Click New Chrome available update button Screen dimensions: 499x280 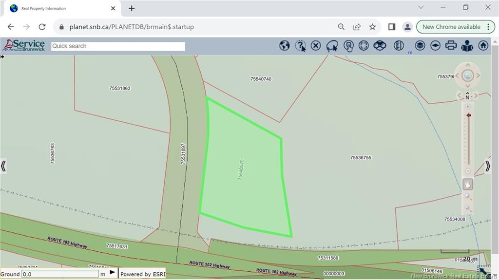[456, 27]
